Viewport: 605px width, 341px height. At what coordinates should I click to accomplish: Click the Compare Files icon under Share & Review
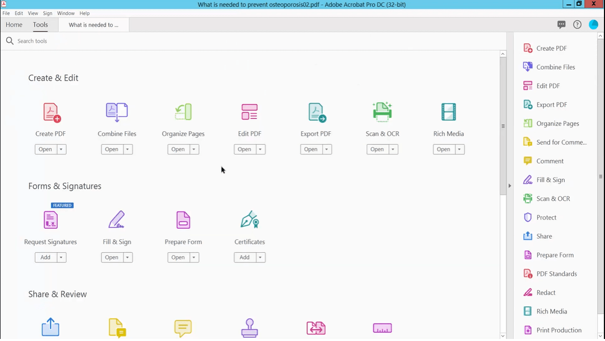316,328
